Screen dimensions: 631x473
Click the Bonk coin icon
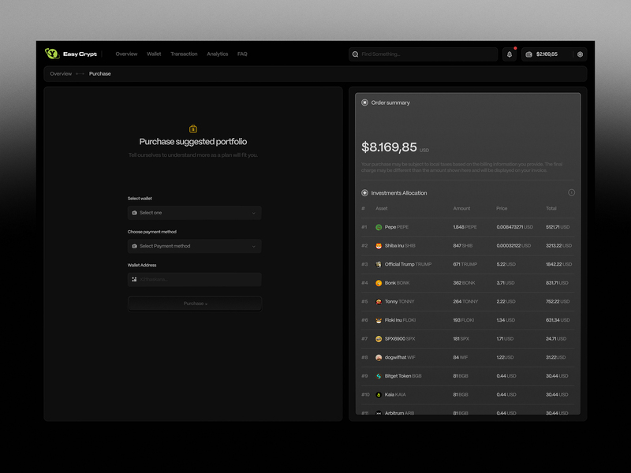tap(379, 283)
